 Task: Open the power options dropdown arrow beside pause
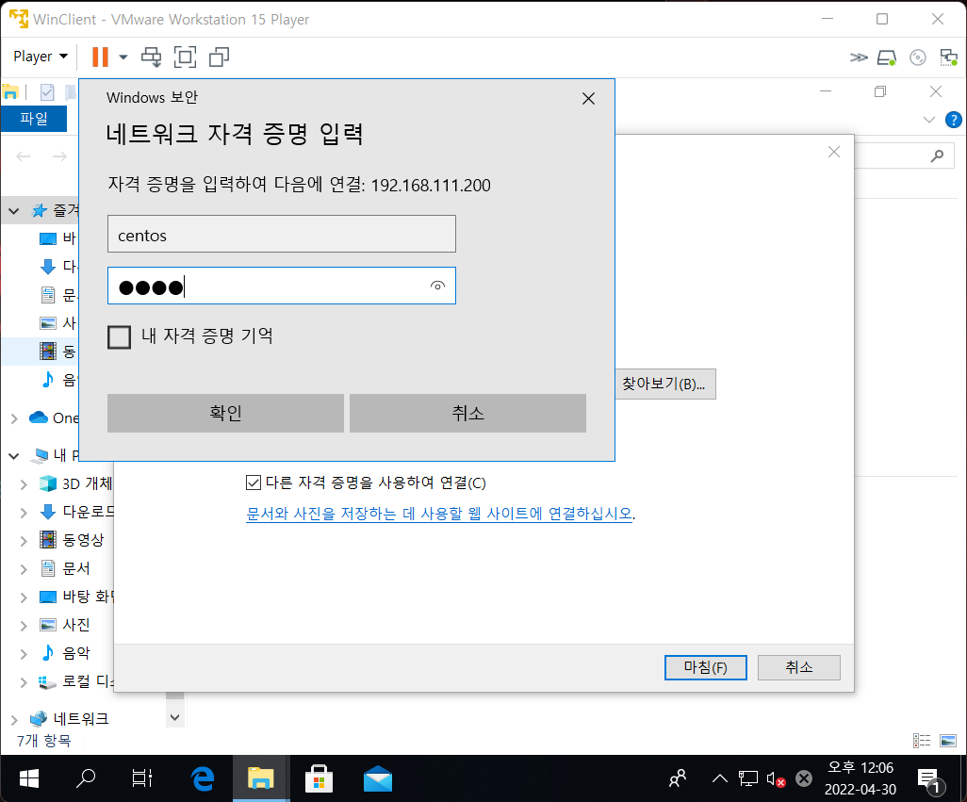click(123, 57)
